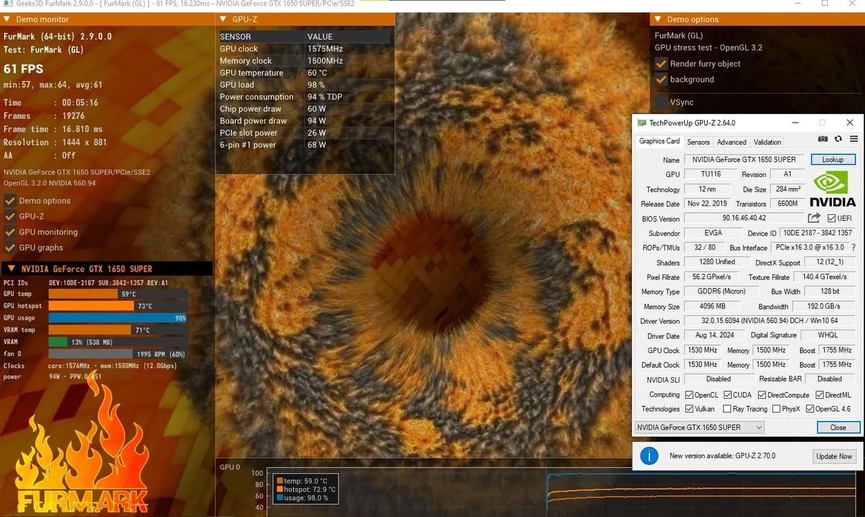Click the GPU-Z refresh icon
This screenshot has height=517, width=865.
[x=839, y=139]
